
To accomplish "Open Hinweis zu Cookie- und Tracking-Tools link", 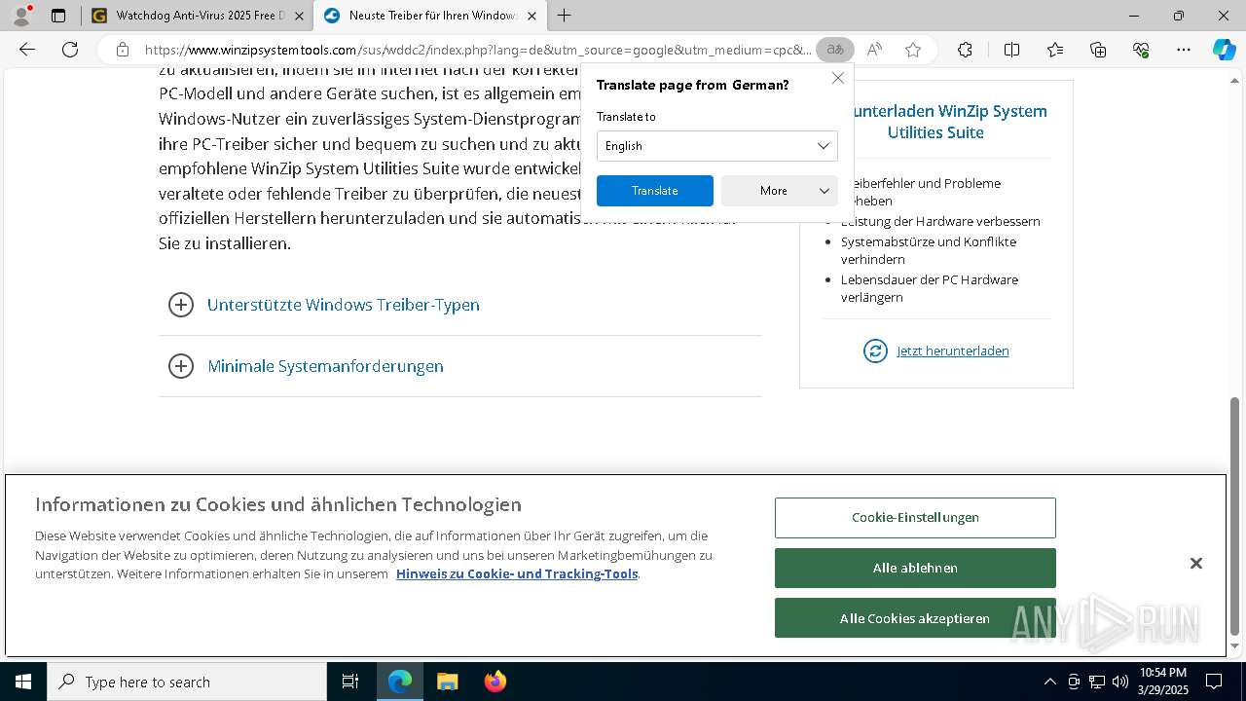I will coord(517,573).
